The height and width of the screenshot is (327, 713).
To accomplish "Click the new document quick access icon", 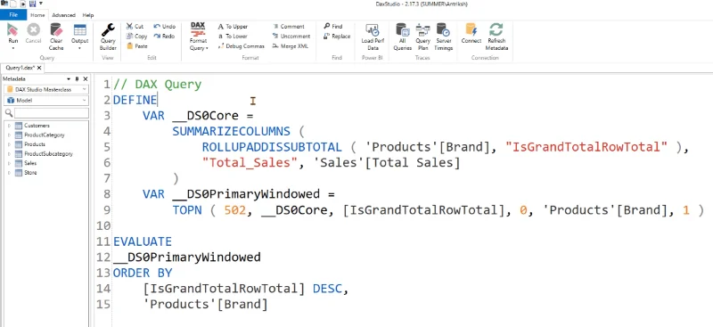I will [14, 4].
